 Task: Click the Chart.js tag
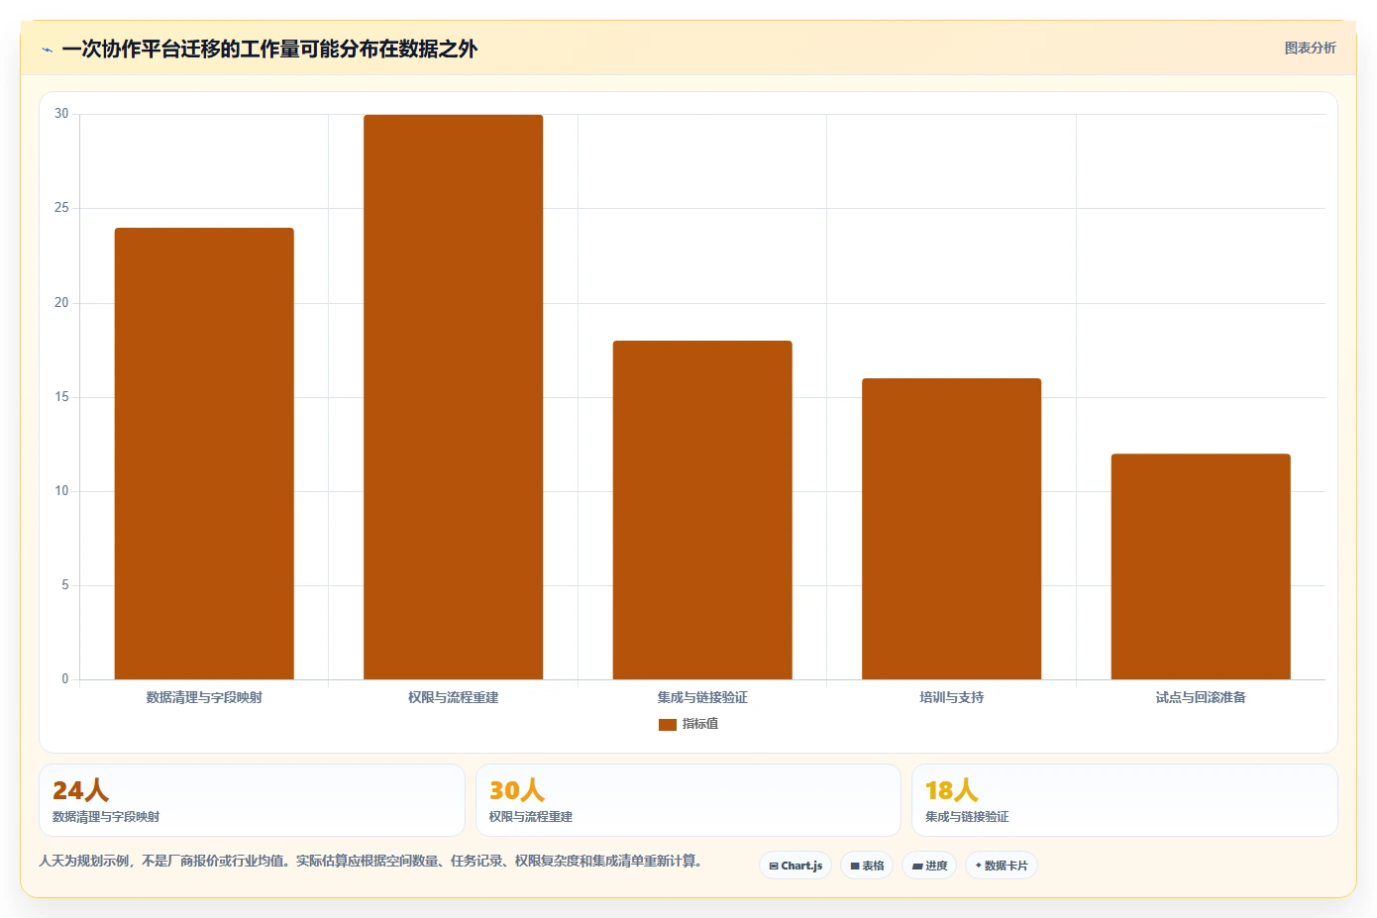[795, 866]
